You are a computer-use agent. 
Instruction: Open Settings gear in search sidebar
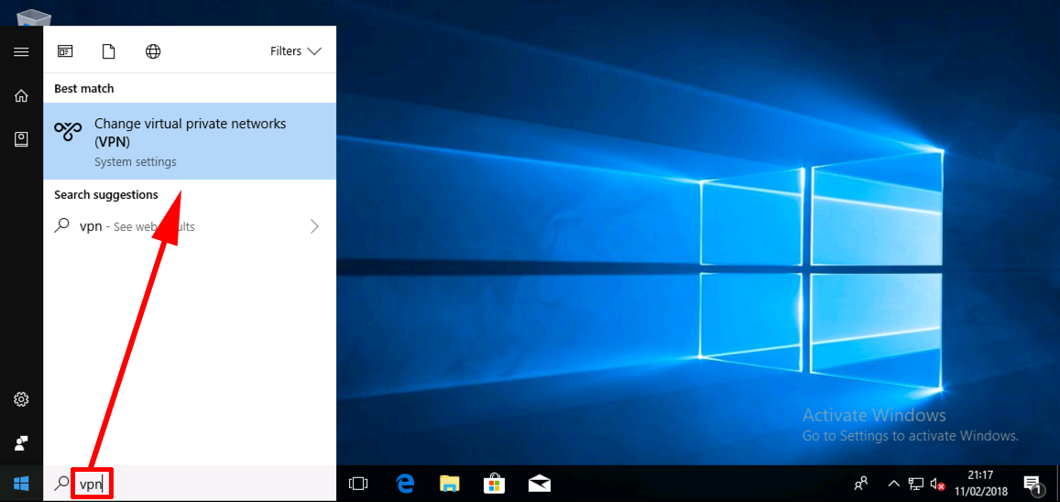click(x=21, y=399)
